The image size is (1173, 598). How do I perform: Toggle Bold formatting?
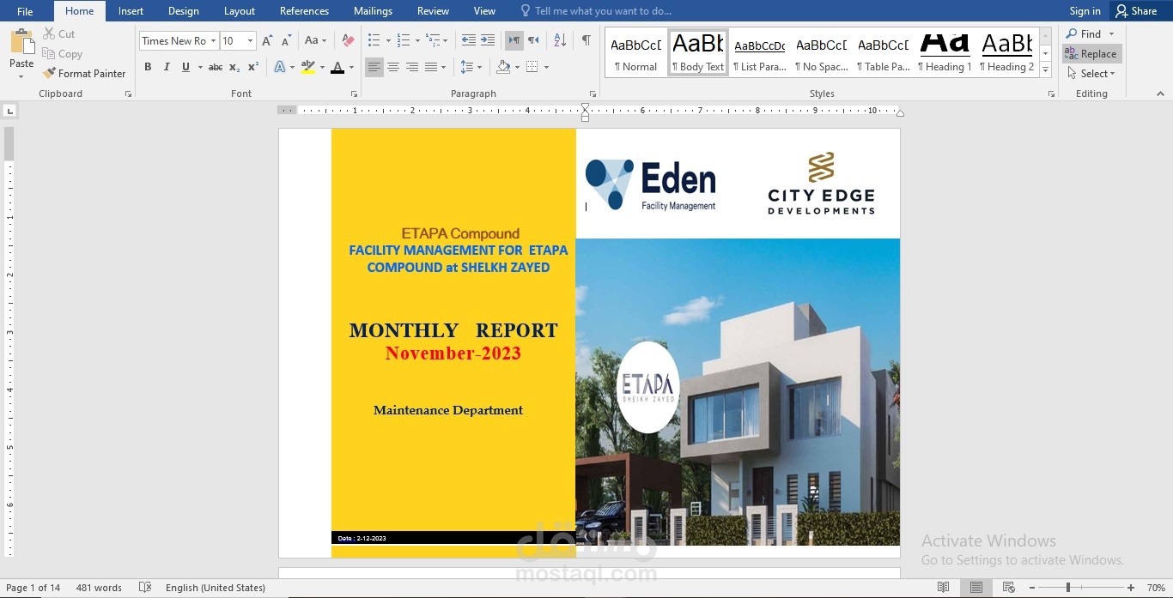[x=148, y=67]
